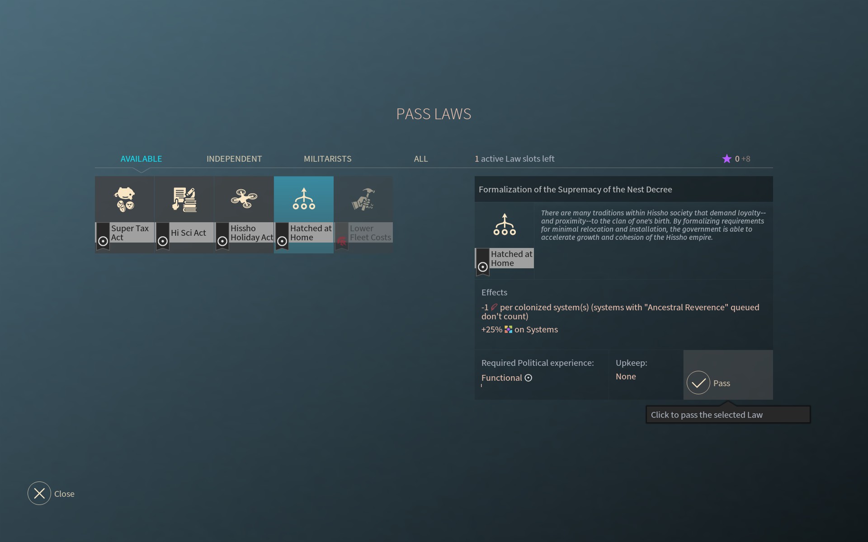Click the Close text button
This screenshot has width=868, height=542.
(64, 494)
